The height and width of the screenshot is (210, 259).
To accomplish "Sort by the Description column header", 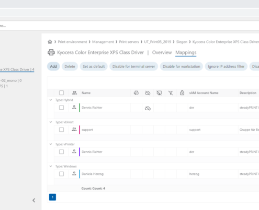I will (248, 93).
